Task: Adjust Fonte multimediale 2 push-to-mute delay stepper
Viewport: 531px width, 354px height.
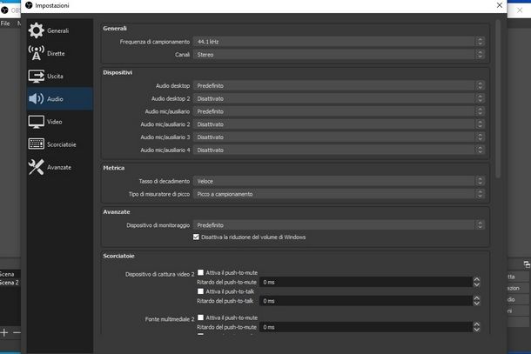Action: (476, 327)
